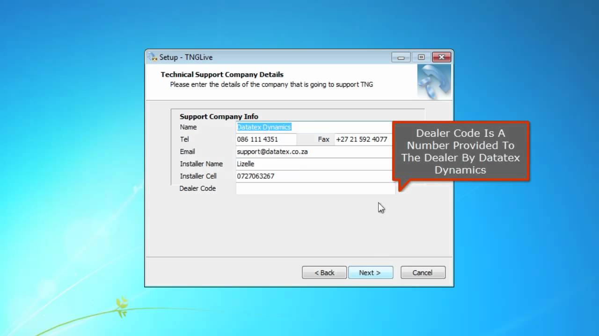599x336 pixels.
Task: Click the Email label
Action: pyautogui.click(x=187, y=152)
